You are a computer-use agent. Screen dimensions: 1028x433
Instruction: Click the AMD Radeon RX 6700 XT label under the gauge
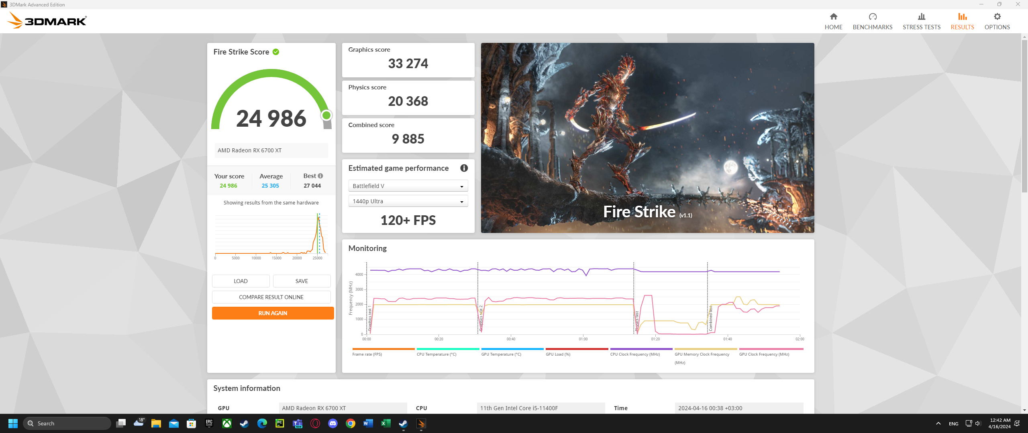click(x=271, y=150)
